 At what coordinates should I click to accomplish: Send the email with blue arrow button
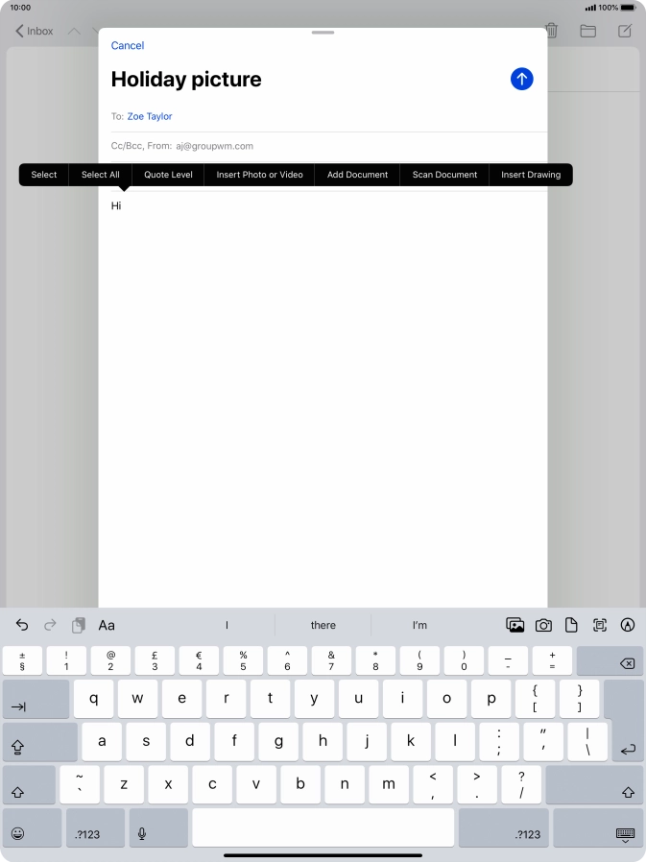(x=521, y=79)
